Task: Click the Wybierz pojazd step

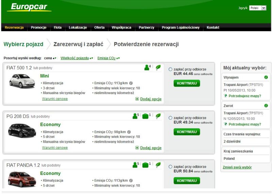Action: pyautogui.click(x=23, y=44)
